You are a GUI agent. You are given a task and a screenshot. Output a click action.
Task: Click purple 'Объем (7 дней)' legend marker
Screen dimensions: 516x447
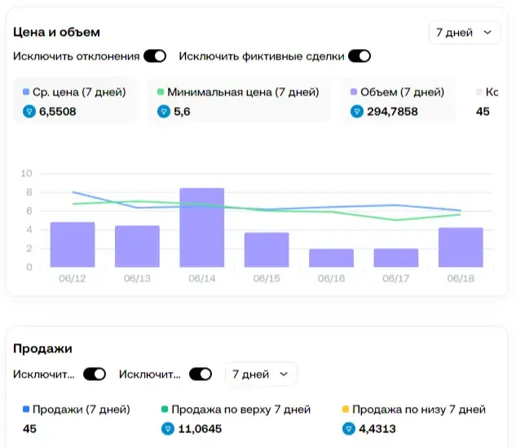click(354, 92)
